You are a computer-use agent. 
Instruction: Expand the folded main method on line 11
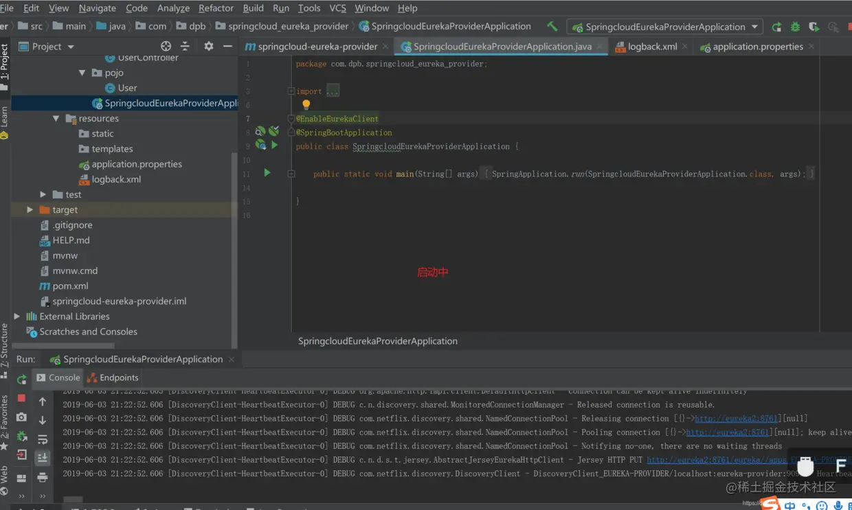tap(291, 174)
